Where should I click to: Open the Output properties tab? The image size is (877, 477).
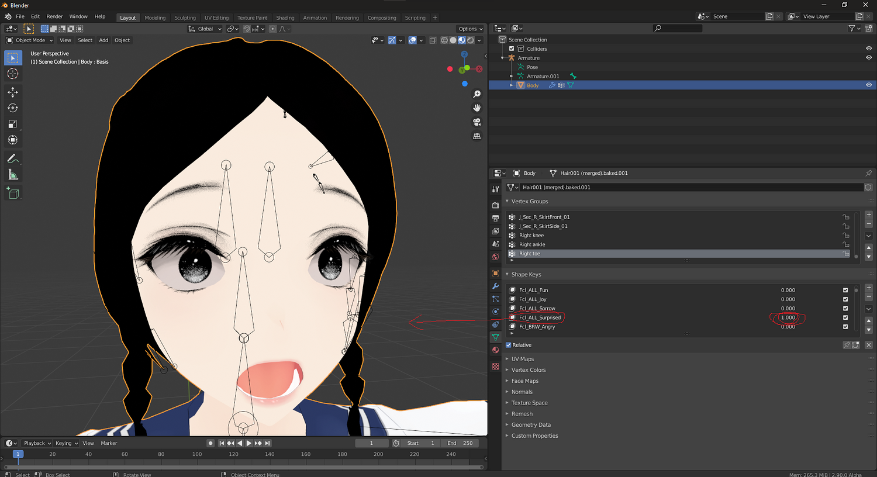click(x=496, y=218)
